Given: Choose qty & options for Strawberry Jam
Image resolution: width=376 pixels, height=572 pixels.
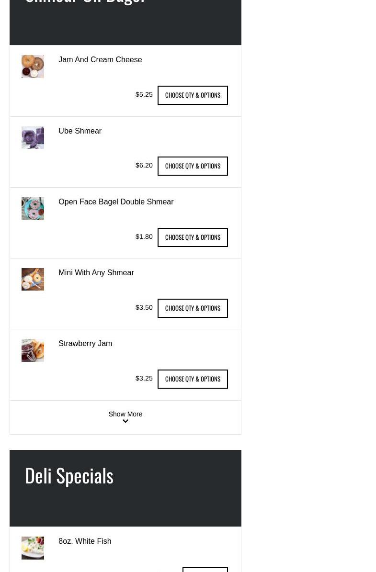Looking at the screenshot, I should 193,379.
